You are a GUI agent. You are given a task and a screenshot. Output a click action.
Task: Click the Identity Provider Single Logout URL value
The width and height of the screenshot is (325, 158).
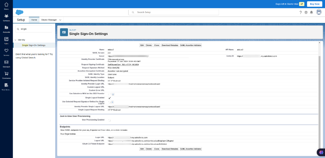pos(134,106)
